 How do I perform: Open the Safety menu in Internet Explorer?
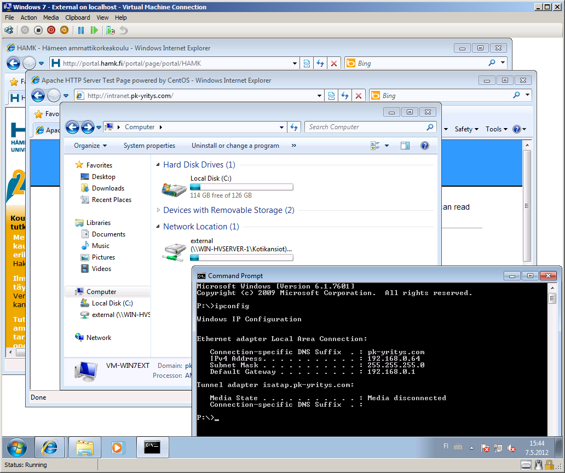click(466, 129)
